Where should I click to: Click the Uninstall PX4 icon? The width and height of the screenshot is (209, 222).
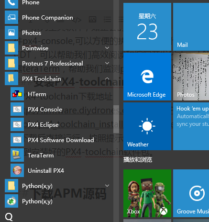click(17, 170)
